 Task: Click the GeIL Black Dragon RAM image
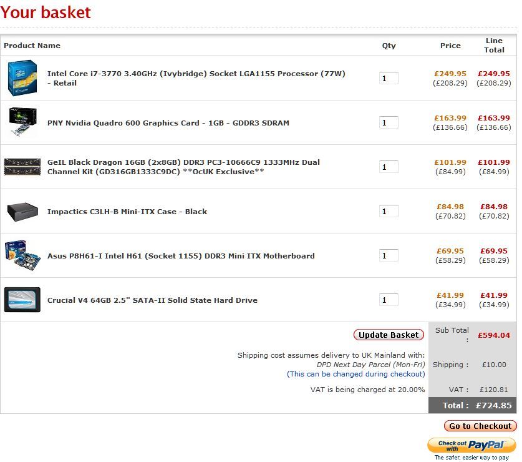point(22,167)
